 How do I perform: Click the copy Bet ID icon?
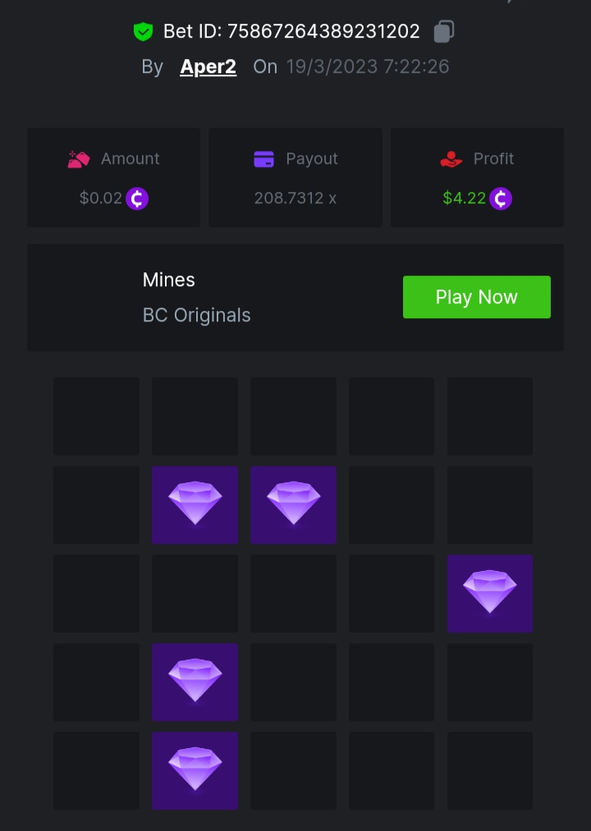pos(444,32)
